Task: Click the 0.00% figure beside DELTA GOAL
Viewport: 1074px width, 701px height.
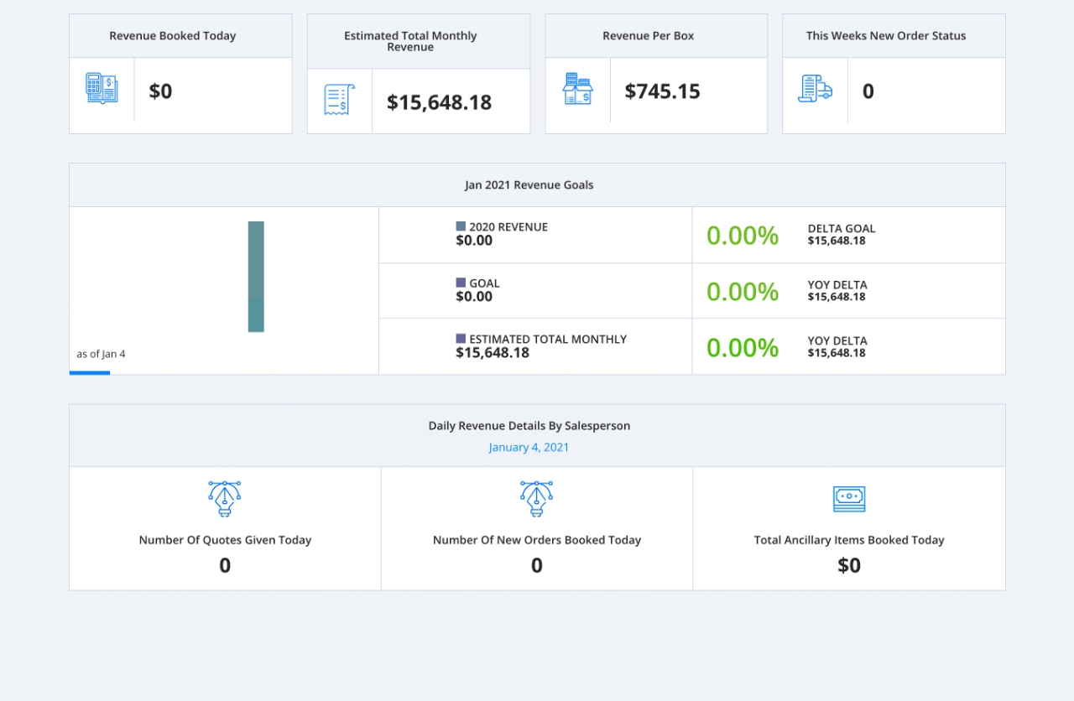Action: click(743, 236)
